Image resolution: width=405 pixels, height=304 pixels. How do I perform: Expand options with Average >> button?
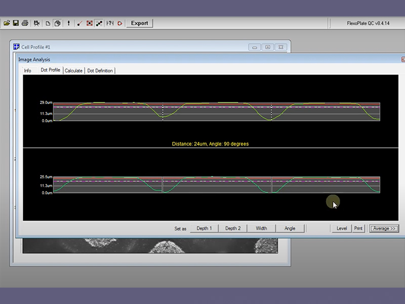[384, 229]
